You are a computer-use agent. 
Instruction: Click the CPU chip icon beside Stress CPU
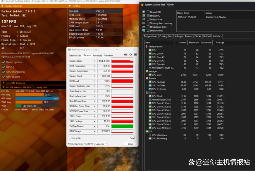point(144,12)
